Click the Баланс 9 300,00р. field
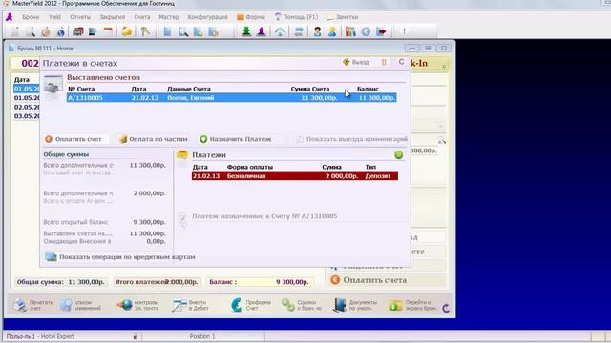 (x=259, y=282)
